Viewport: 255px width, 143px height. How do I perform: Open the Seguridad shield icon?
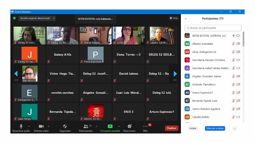point(65,126)
